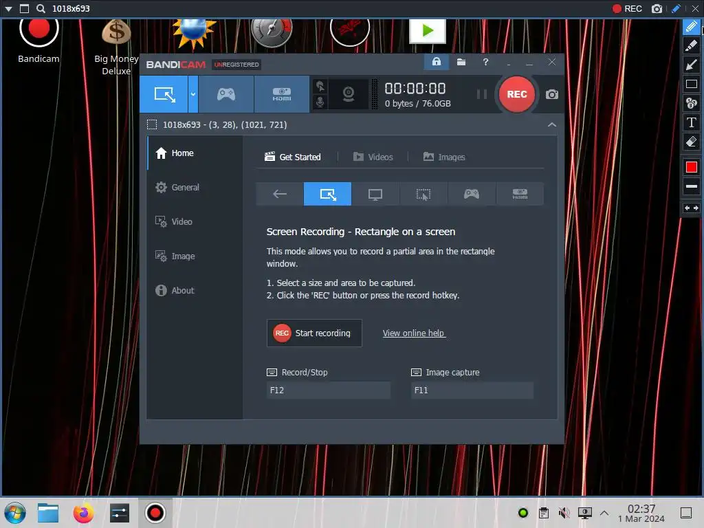Select Fullscreen monitor mode tile

375,194
